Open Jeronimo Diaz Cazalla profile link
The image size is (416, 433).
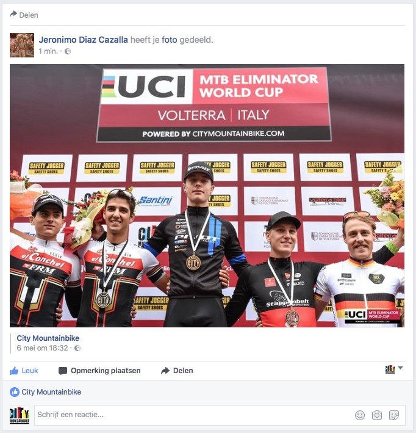83,40
